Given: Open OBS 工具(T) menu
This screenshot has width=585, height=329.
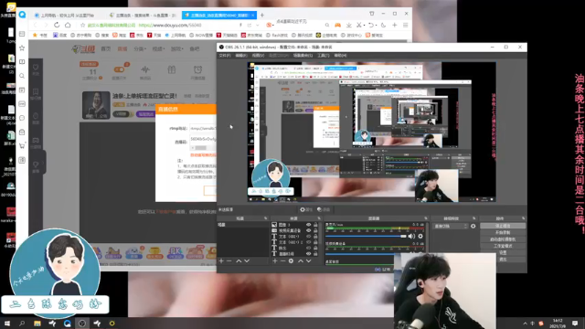Looking at the screenshot, I should [x=323, y=56].
